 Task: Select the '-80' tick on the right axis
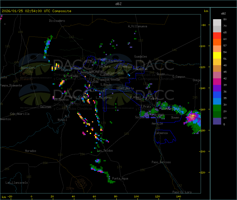203,25
